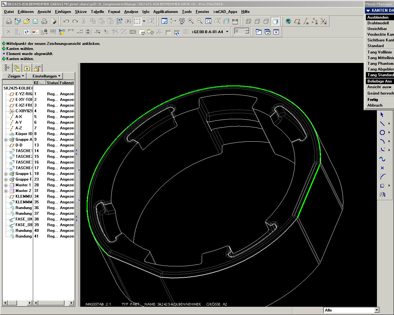Click the Print icon in the toolbar
Screen dimensions: 394x315
pyautogui.click(x=44, y=21)
